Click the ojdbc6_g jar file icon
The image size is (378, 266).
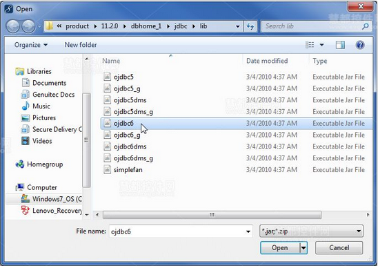click(x=108, y=135)
